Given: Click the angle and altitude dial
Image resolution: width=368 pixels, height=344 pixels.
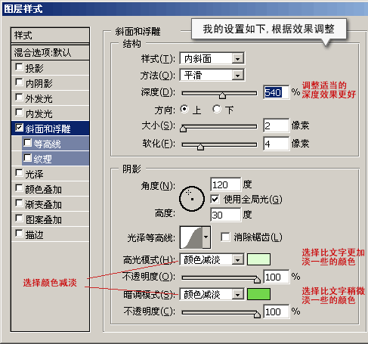Looking at the screenshot, I should (x=192, y=199).
